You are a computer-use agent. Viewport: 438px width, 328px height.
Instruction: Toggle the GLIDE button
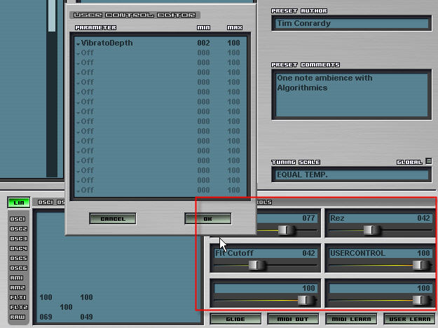click(235, 319)
